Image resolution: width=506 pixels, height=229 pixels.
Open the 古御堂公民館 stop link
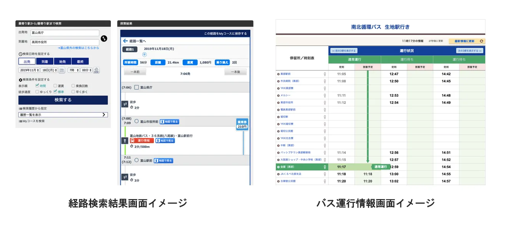288,181
